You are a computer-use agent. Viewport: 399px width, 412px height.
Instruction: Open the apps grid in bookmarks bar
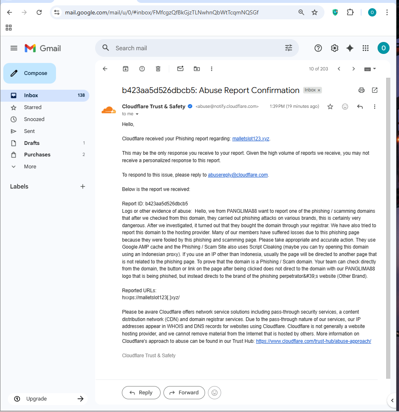(x=9, y=28)
